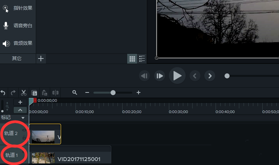The width and height of the screenshot is (279, 165).
Task: Click the Split clip icon
Action: (55, 93)
